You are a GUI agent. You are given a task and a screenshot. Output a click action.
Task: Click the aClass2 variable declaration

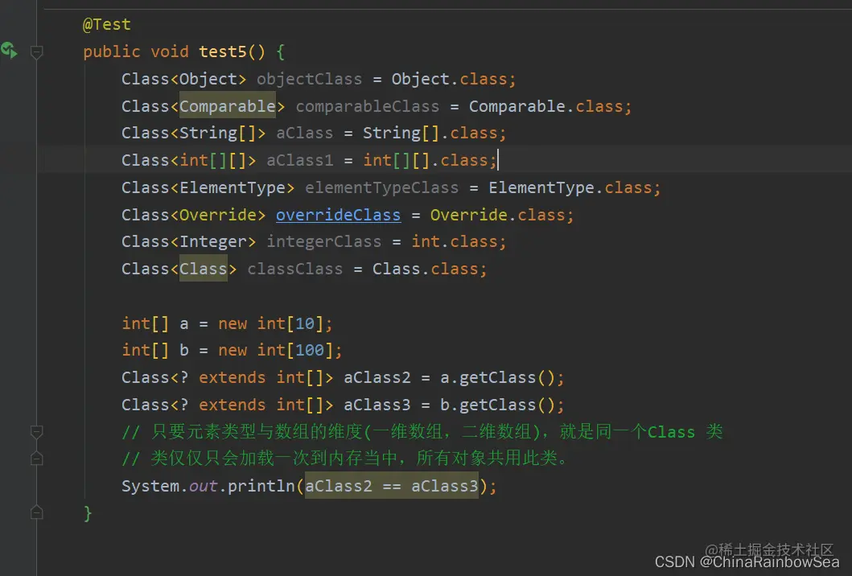(377, 377)
